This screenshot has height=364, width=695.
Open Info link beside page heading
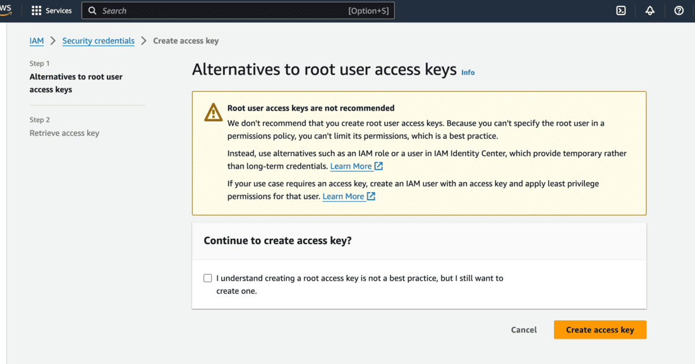tap(468, 73)
